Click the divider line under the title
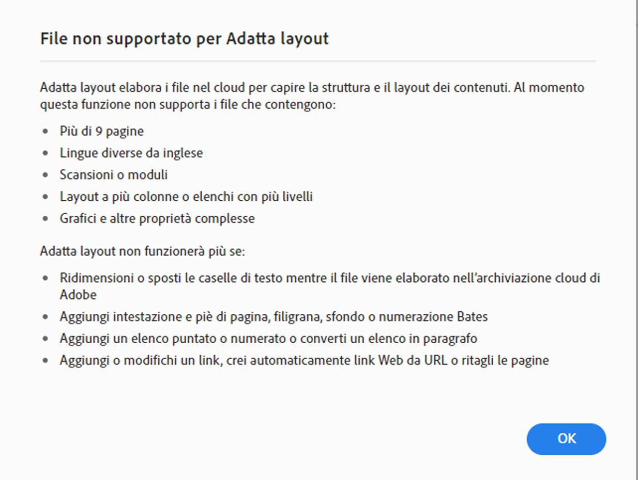Image resolution: width=638 pixels, height=480 pixels. click(318, 60)
